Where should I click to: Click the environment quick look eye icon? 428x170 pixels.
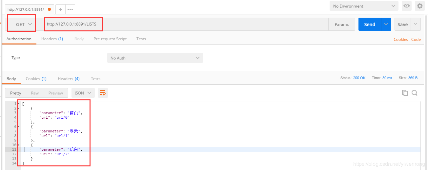pyautogui.click(x=407, y=6)
